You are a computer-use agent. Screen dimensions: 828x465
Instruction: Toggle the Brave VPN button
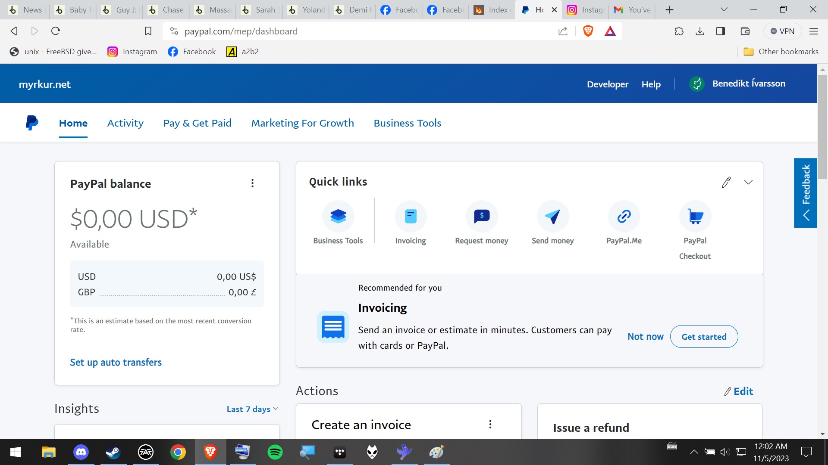(782, 31)
